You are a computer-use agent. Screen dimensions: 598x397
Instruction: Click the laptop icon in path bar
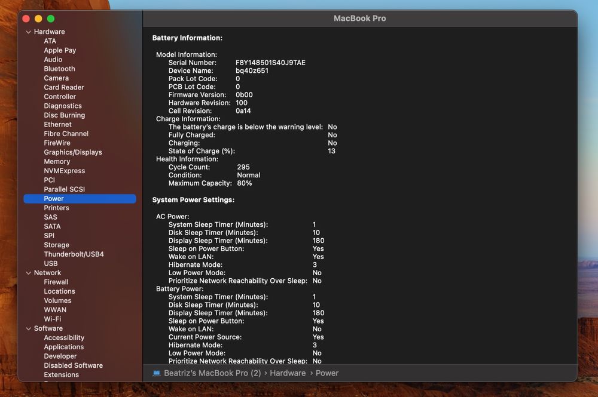156,373
